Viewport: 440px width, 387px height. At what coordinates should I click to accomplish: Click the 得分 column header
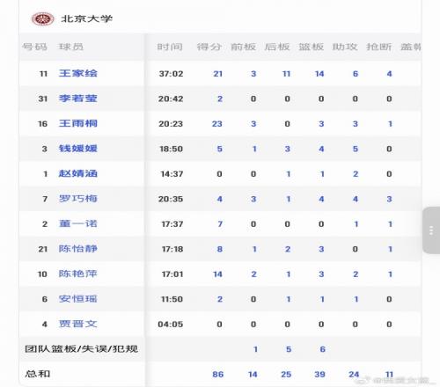[x=209, y=47]
